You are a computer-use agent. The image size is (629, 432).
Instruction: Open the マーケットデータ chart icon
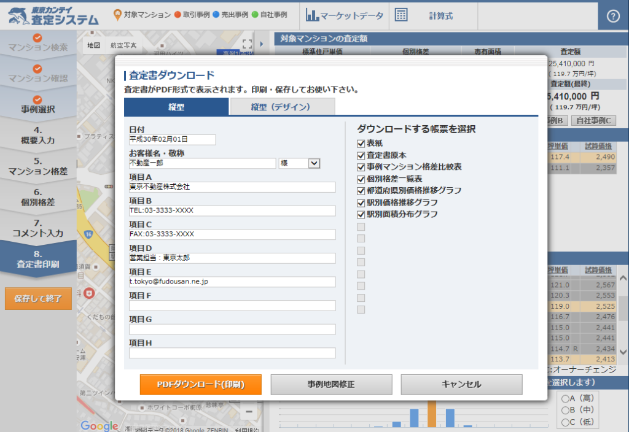click(312, 15)
